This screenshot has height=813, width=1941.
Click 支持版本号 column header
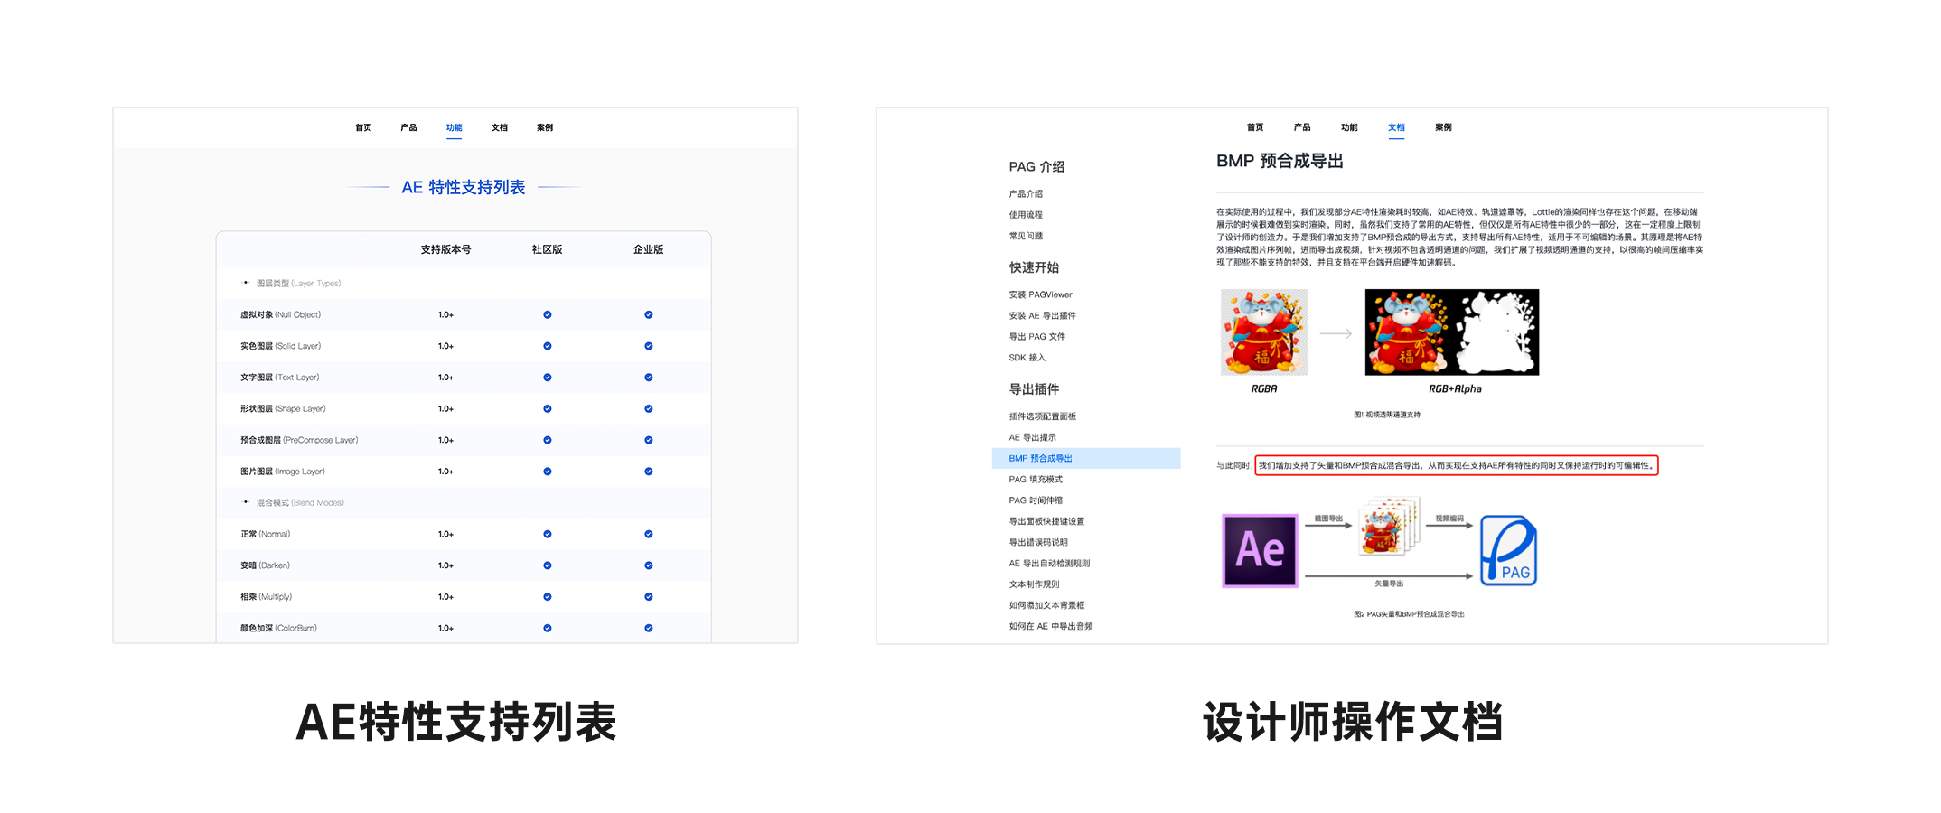pyautogui.click(x=445, y=249)
